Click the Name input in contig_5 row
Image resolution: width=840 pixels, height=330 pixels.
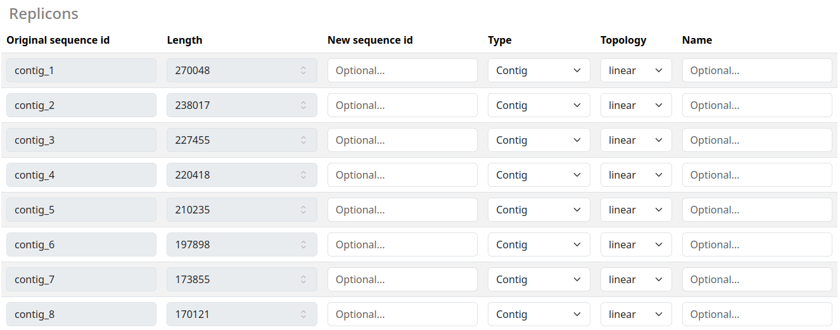pyautogui.click(x=757, y=210)
